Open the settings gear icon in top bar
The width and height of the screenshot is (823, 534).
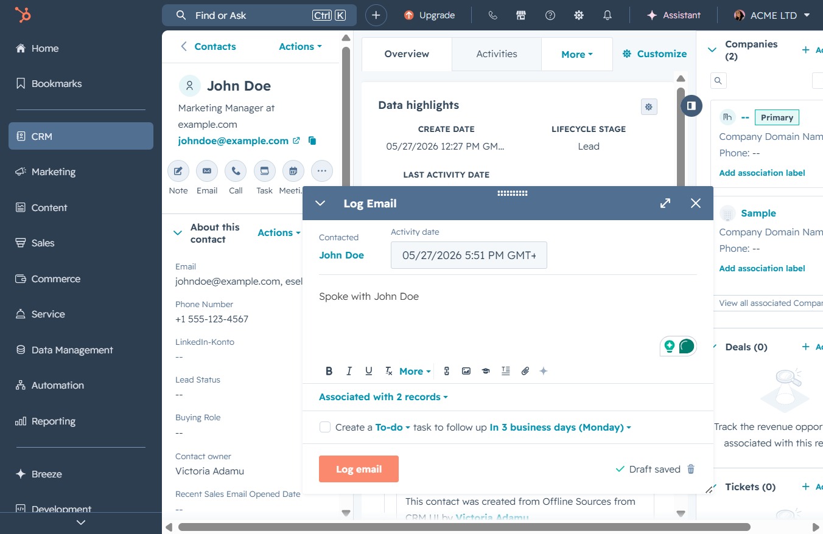(579, 15)
